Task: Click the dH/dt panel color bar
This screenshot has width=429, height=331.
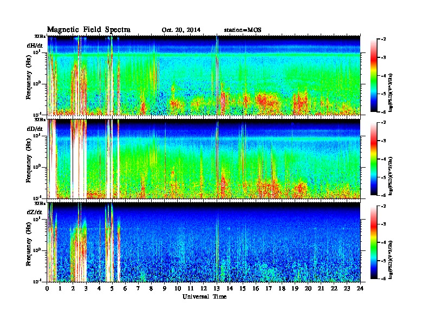Action: [x=374, y=75]
